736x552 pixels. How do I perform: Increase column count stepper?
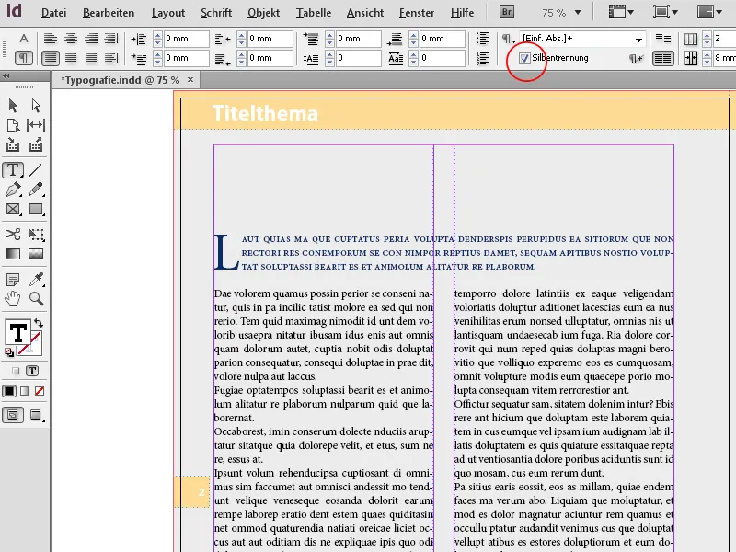pyautogui.click(x=707, y=35)
